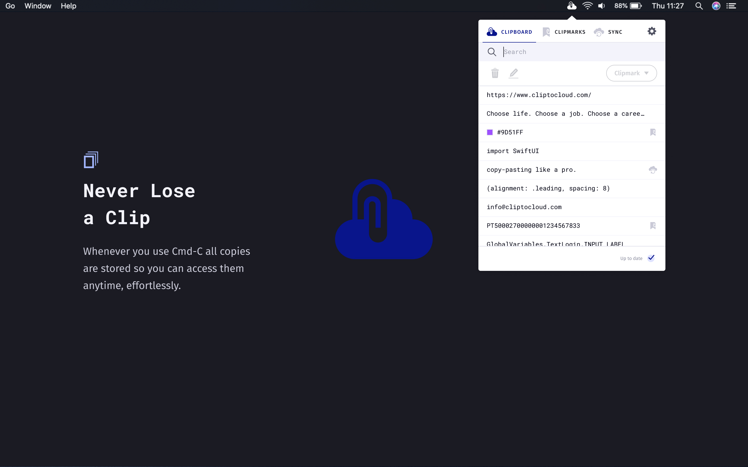
Task: Open Wi-Fi status in menu bar
Action: [x=587, y=6]
